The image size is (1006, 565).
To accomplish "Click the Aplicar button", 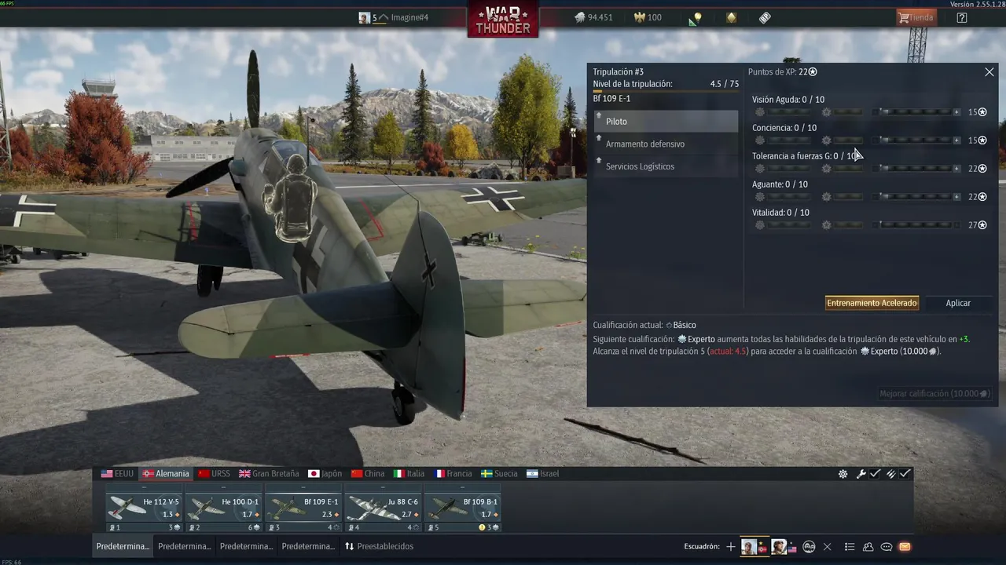I will pyautogui.click(x=958, y=303).
